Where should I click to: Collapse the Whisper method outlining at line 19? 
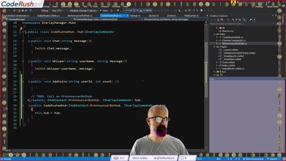tap(23, 61)
